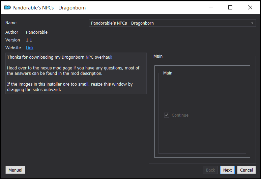Click the Name combo box text field

coord(172,23)
